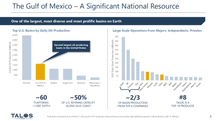Click the Hess bar in the operators chart
This screenshot has height=121, width=216.
143,76
